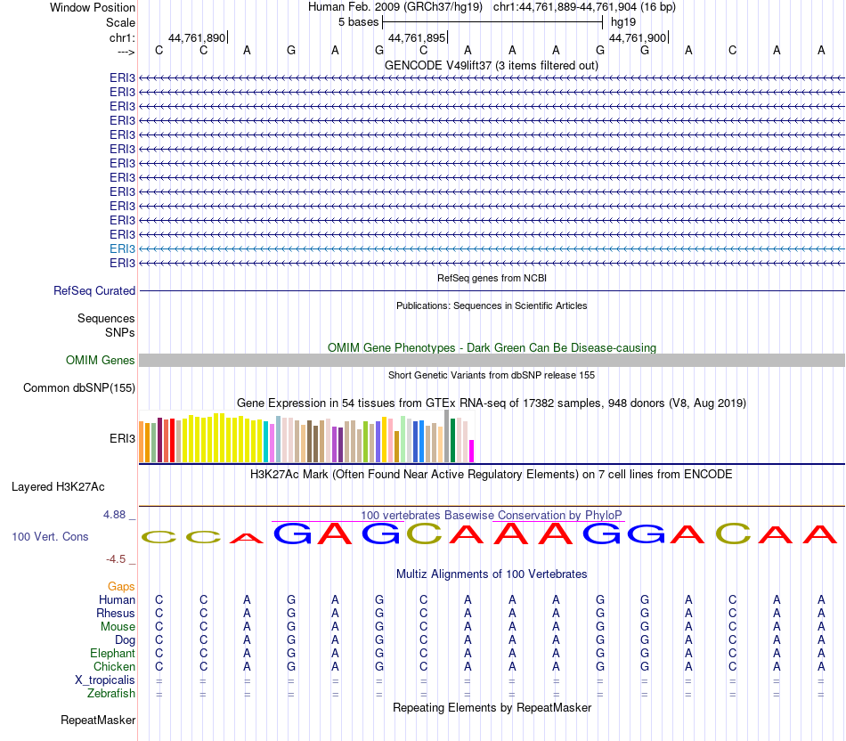Select the Common dbSNP(155) track label
846x741 pixels.
point(79,388)
